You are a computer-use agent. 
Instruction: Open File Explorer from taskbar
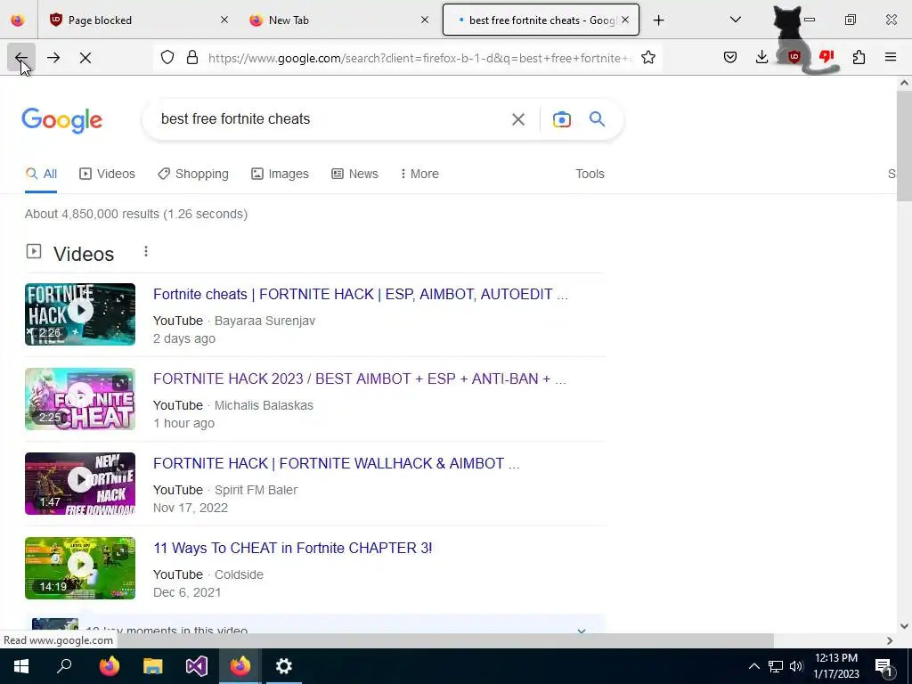point(153,666)
